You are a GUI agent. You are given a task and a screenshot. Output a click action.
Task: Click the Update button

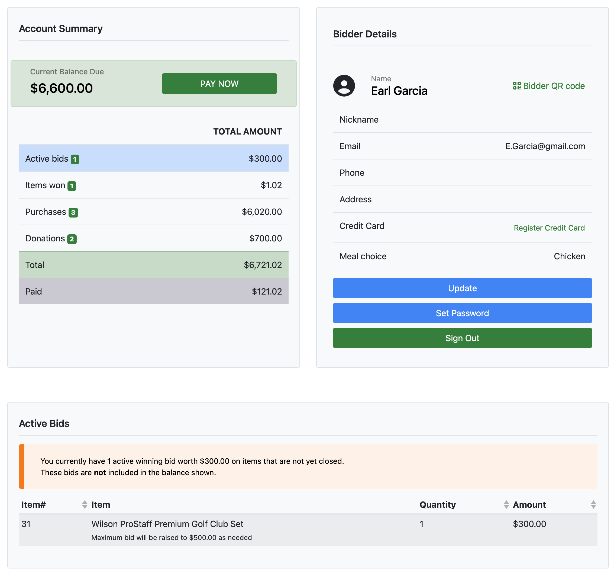coord(462,288)
